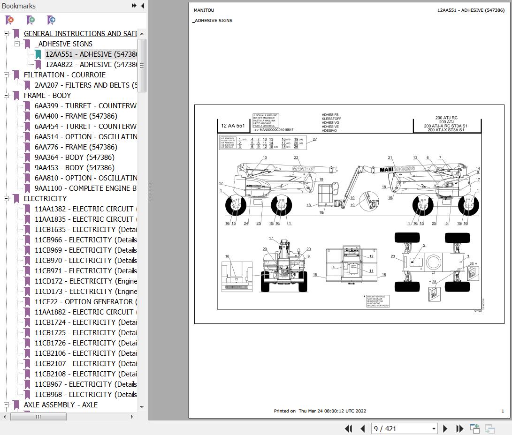The width and height of the screenshot is (512, 435).
Task: Open bookmark 11CB968 - ELECTRICITY
Action: 86,395
